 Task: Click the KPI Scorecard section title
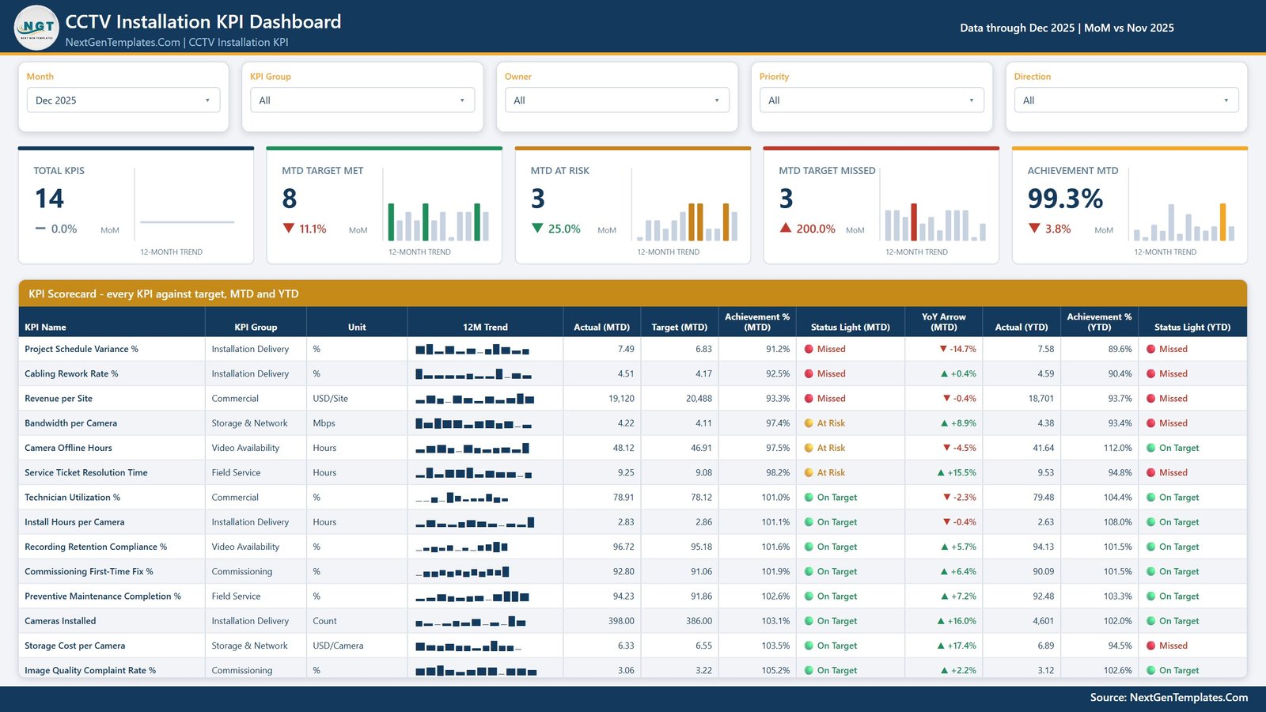coord(164,294)
